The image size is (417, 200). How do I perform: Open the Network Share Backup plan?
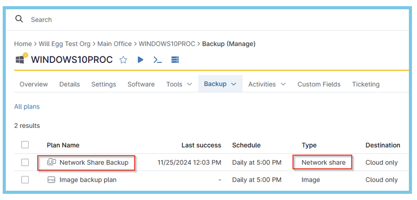tap(94, 163)
